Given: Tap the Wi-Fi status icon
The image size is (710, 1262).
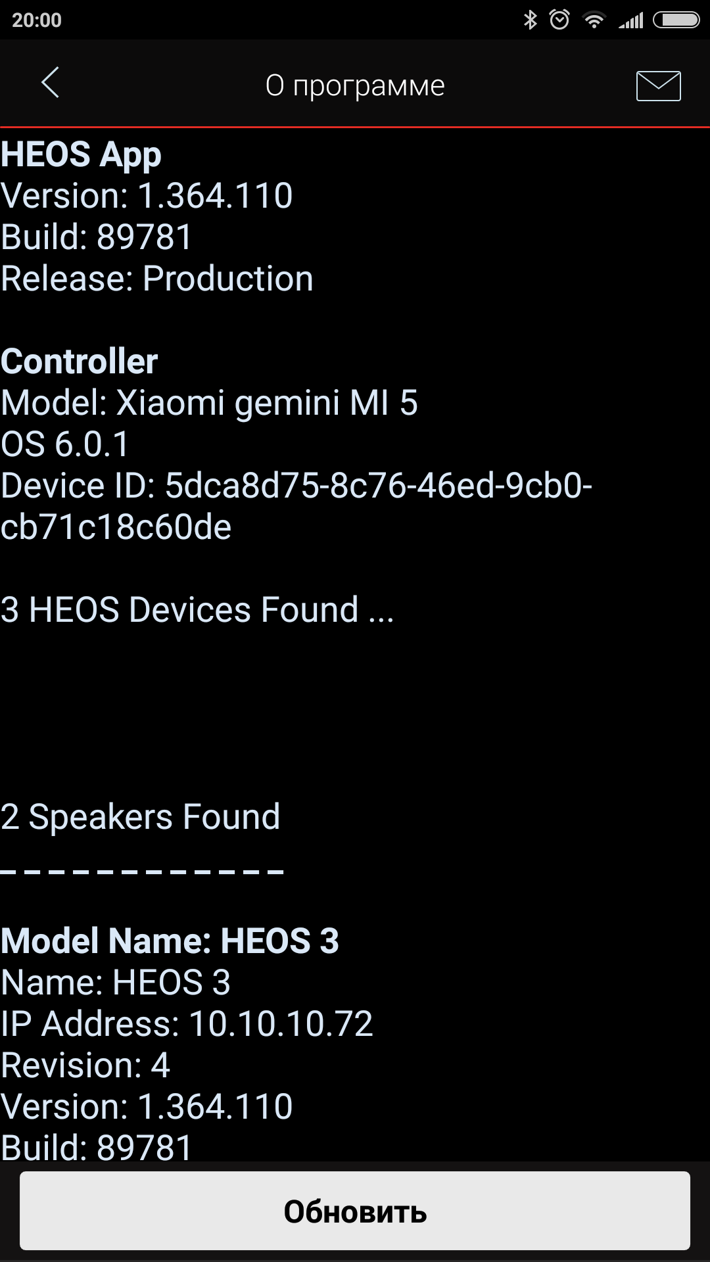Looking at the screenshot, I should 594,20.
